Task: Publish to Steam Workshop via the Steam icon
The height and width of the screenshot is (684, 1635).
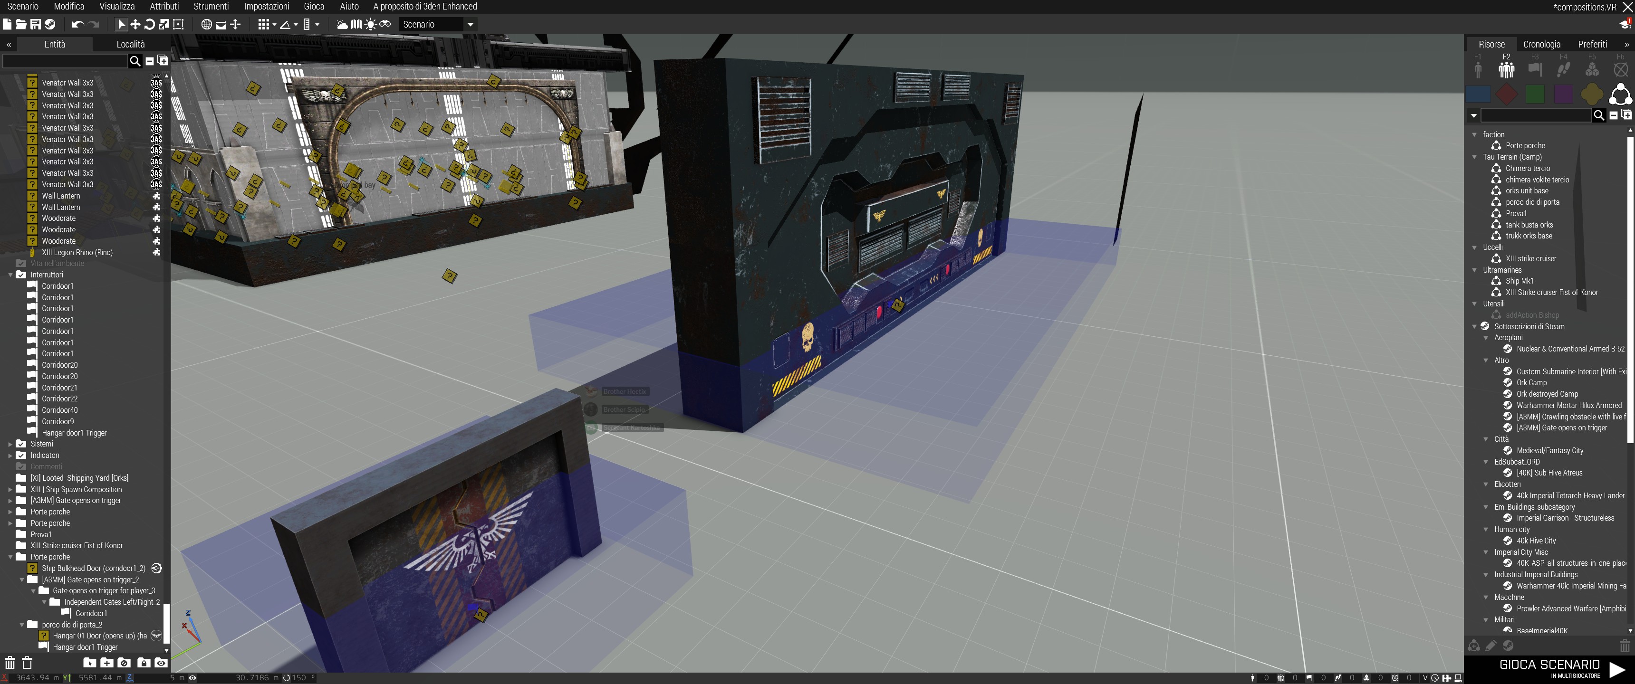Action: click(x=49, y=24)
